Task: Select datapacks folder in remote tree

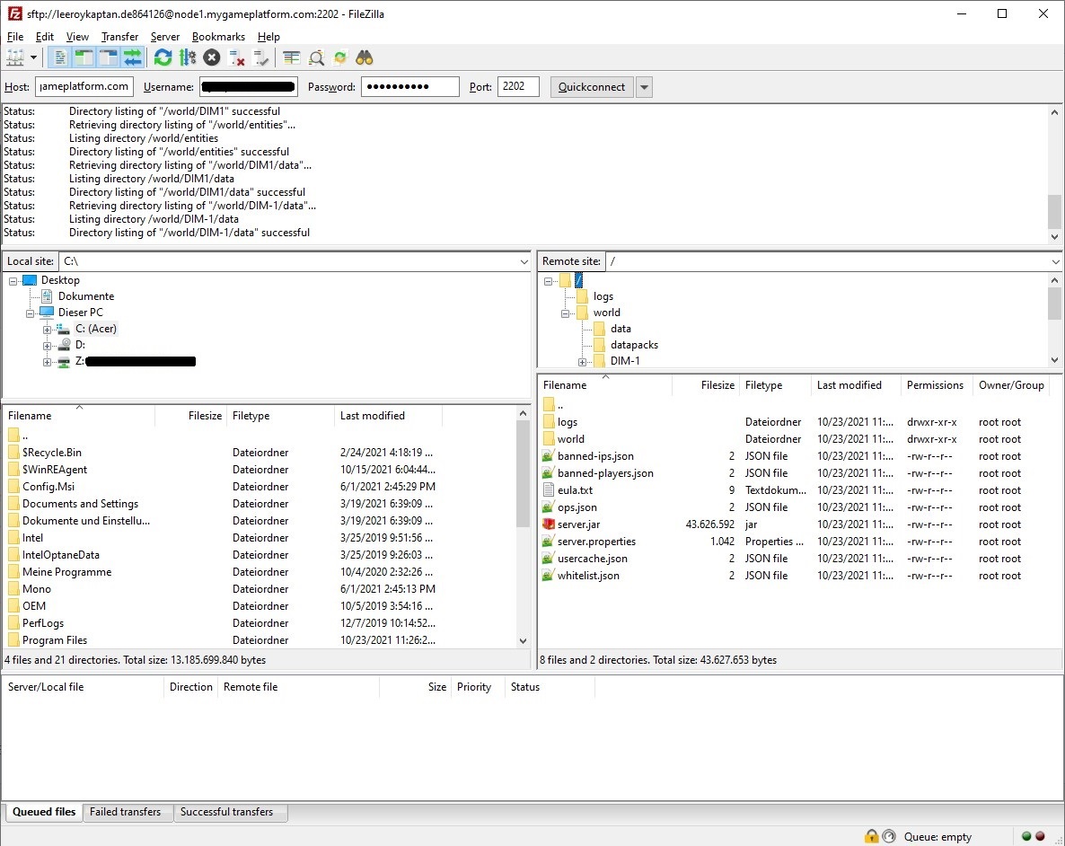Action: (x=634, y=345)
